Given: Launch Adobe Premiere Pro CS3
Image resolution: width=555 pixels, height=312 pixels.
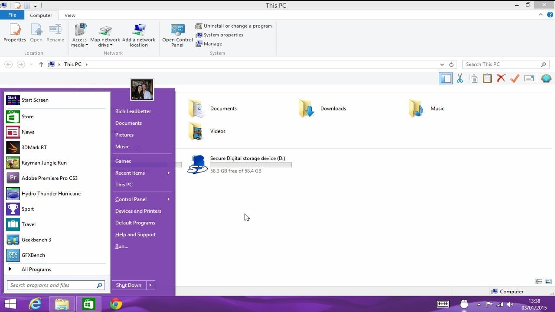Looking at the screenshot, I should (x=49, y=178).
